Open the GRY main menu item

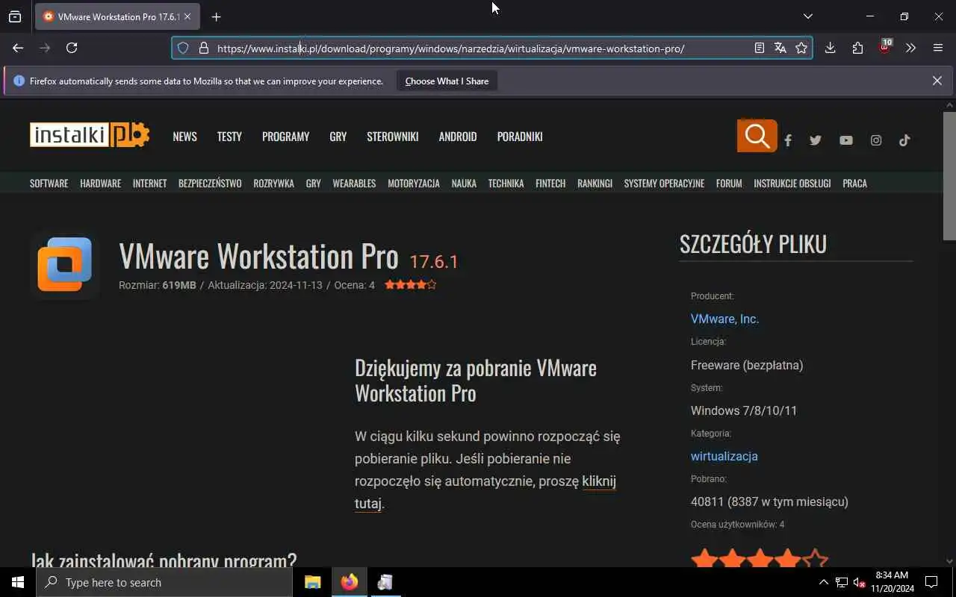[338, 137]
